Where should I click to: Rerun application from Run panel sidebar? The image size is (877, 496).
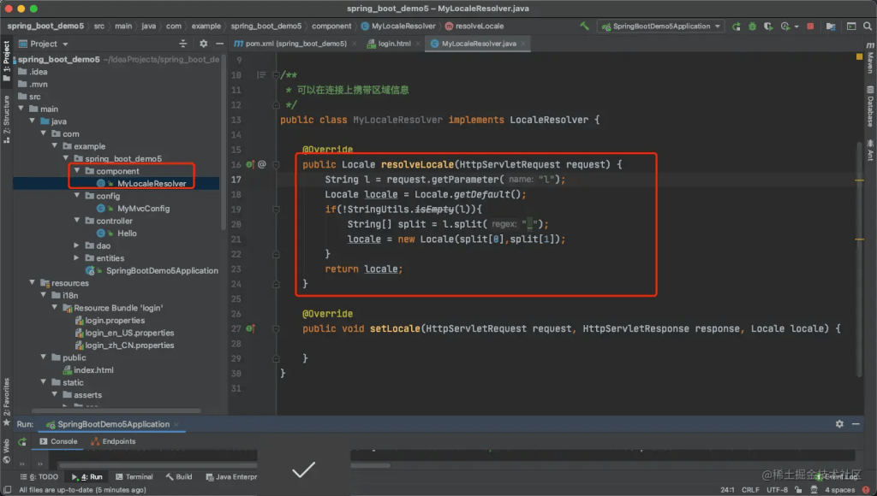tap(22, 442)
